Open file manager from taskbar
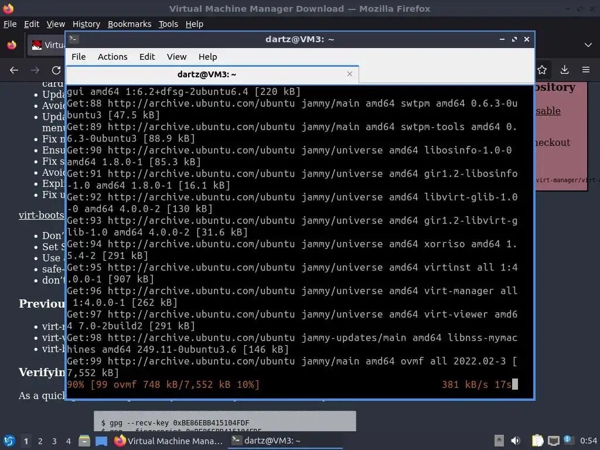 (84, 441)
